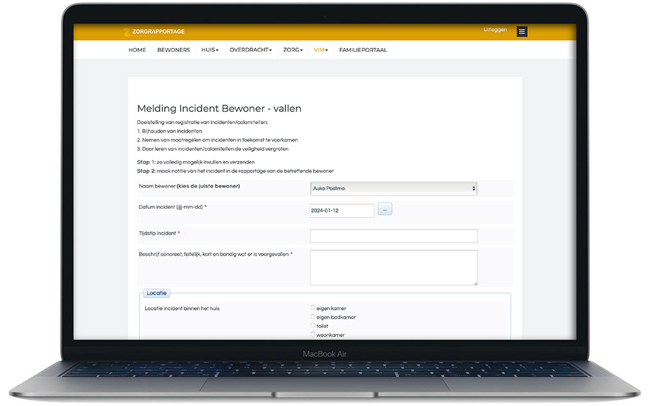Focus the Tijdstip incident input field
The width and height of the screenshot is (650, 406).
point(393,236)
